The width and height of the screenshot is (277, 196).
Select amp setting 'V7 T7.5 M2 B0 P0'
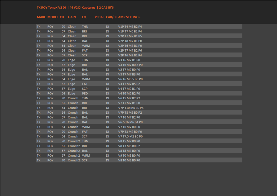coord(130,136)
